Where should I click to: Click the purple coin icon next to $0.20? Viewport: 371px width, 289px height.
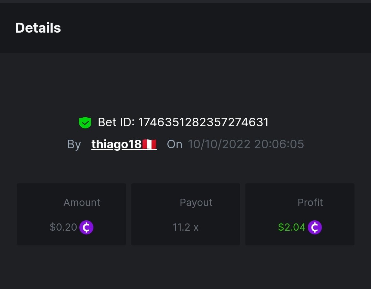coord(87,227)
